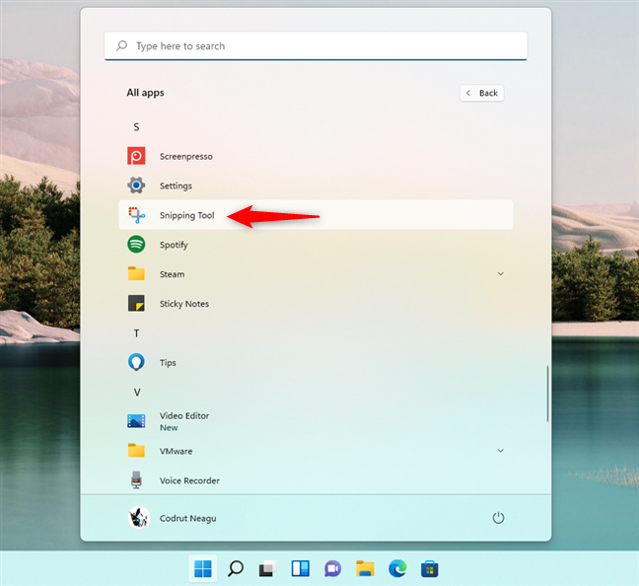Image resolution: width=639 pixels, height=586 pixels.
Task: Open the Screenpresso app icon
Action: pos(136,156)
